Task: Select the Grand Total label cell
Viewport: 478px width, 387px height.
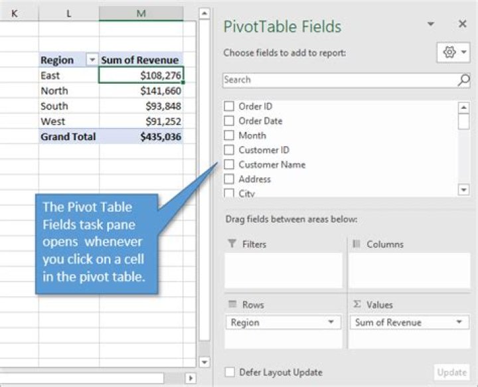Action: coord(69,136)
